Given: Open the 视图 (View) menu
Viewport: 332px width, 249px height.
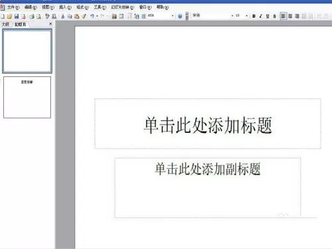Looking at the screenshot, I should (48, 7).
